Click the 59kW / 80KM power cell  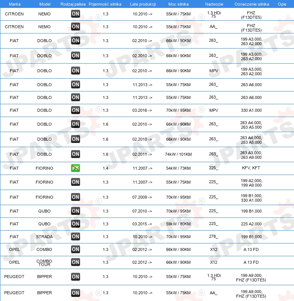[x=178, y=224]
